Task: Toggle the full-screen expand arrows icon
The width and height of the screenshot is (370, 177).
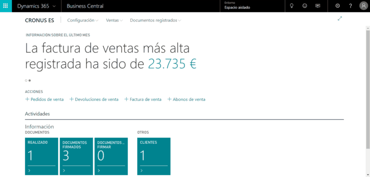Action: click(x=340, y=18)
